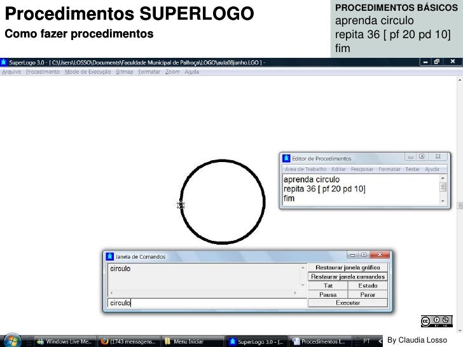Switch to Firefox mensagens taskbar item

point(129,341)
